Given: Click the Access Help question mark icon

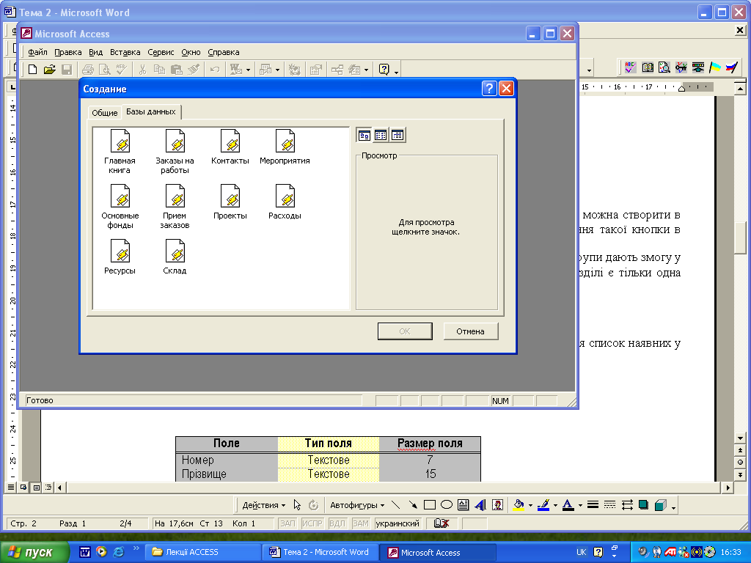Looking at the screenshot, I should 384,70.
